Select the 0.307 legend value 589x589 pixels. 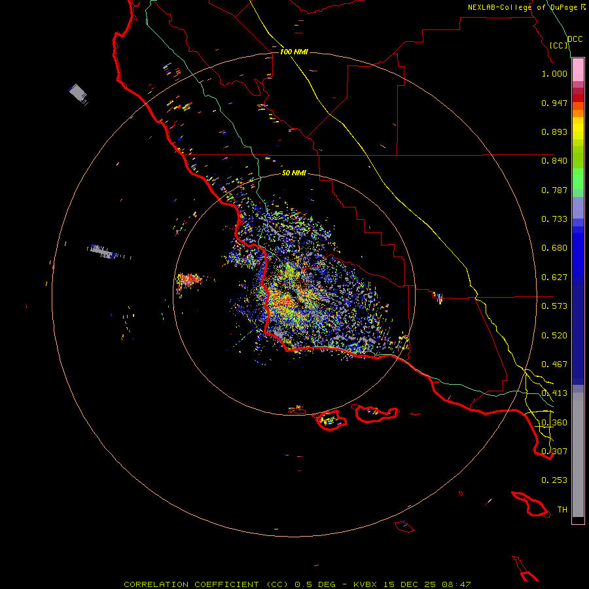pyautogui.click(x=554, y=452)
